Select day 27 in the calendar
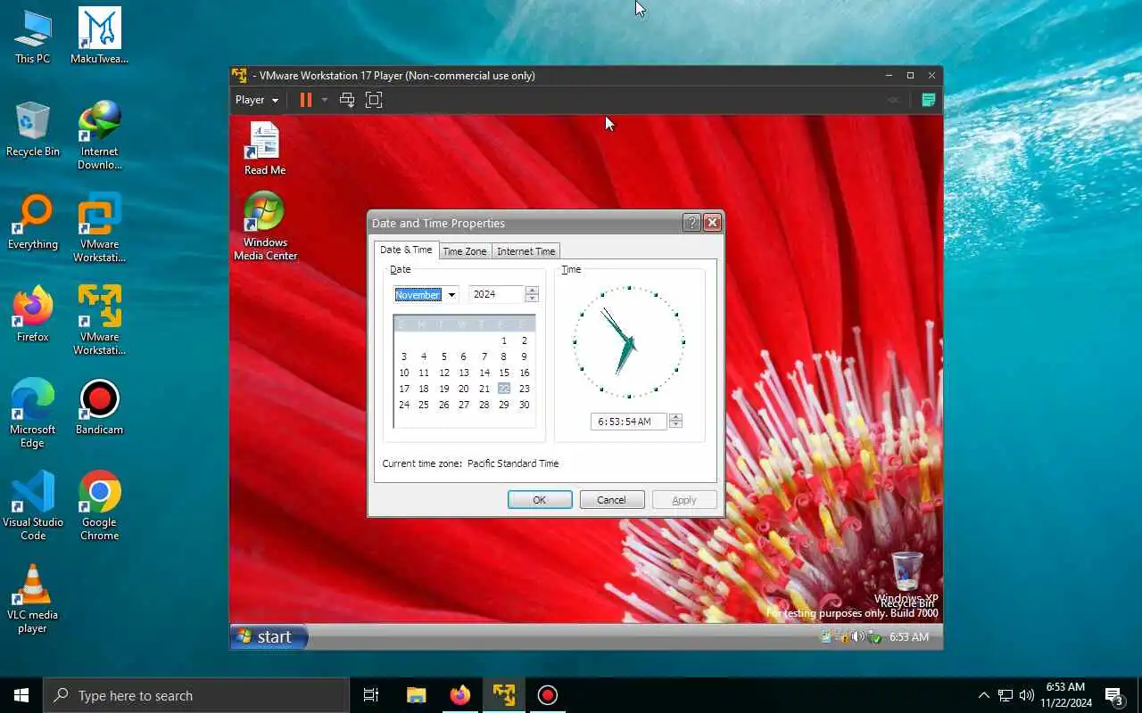 click(x=464, y=405)
